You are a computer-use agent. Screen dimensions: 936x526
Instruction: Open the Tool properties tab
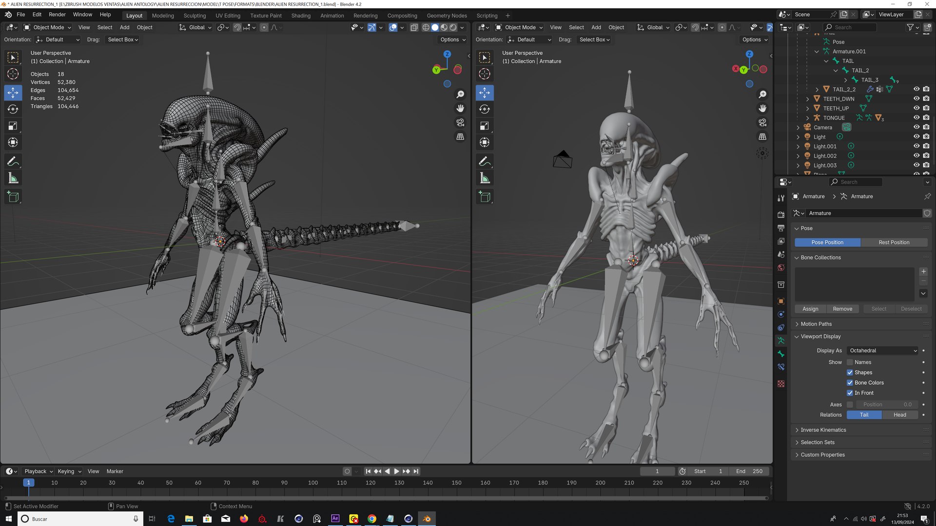tap(781, 198)
